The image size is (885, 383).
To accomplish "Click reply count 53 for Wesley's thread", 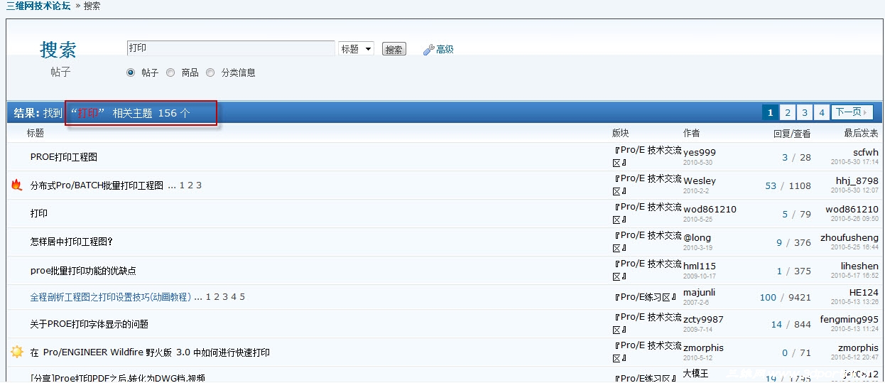I will 771,185.
